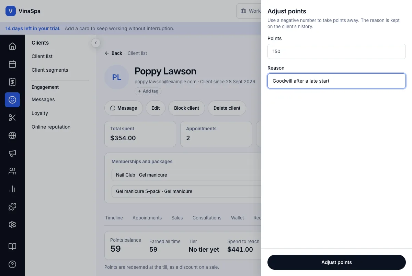The height and width of the screenshot is (276, 412).
Task: Open the Gel manicure 5-pack package
Action: [x=186, y=191]
